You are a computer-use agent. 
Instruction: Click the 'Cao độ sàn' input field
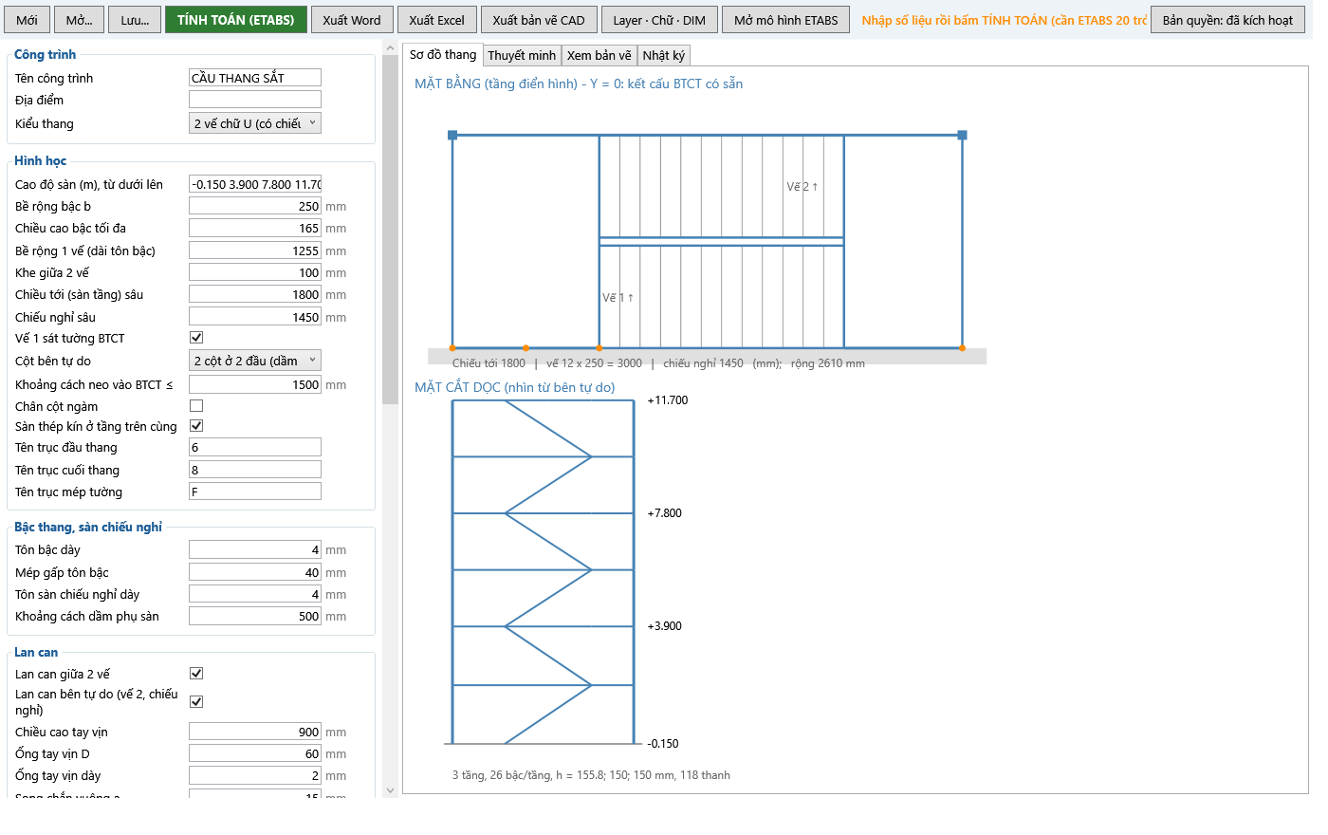click(x=255, y=184)
